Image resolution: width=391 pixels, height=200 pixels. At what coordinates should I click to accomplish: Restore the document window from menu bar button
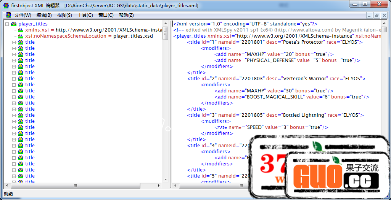coord(377,15)
